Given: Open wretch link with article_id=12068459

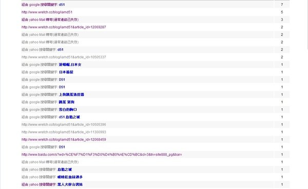Looking at the screenshot, I should 64,140.
